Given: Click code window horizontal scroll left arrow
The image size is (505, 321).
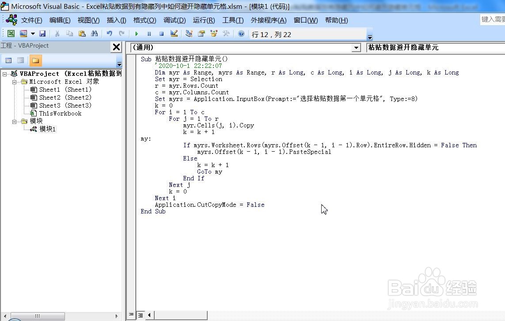Looking at the screenshot, I should (149, 315).
